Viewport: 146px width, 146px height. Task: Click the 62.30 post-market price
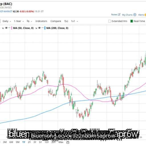click(16, 11)
